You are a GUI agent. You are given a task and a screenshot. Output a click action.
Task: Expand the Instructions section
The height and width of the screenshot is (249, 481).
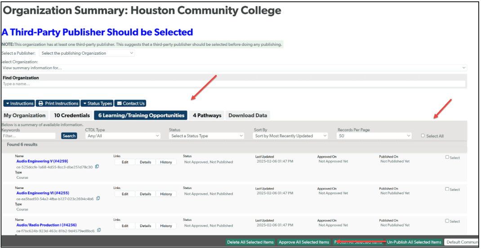tap(19, 104)
